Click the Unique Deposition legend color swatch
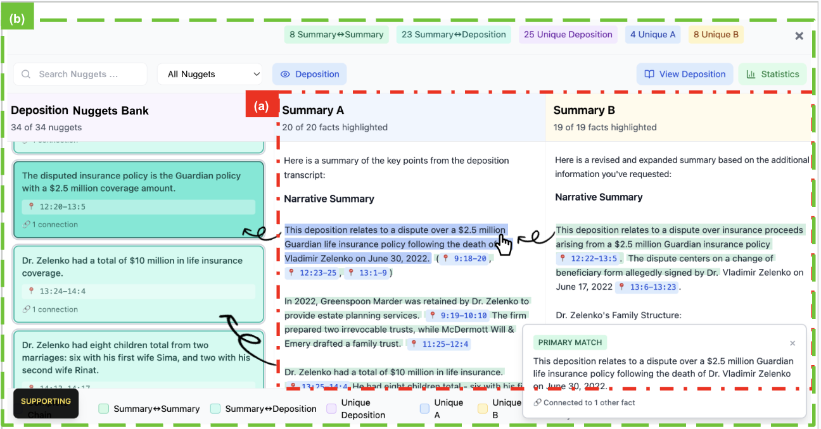Image resolution: width=821 pixels, height=429 pixels. pos(331,409)
